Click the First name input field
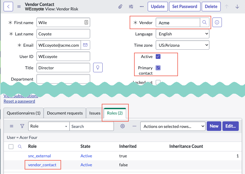The width and height of the screenshot is (245, 174). tap(63, 22)
